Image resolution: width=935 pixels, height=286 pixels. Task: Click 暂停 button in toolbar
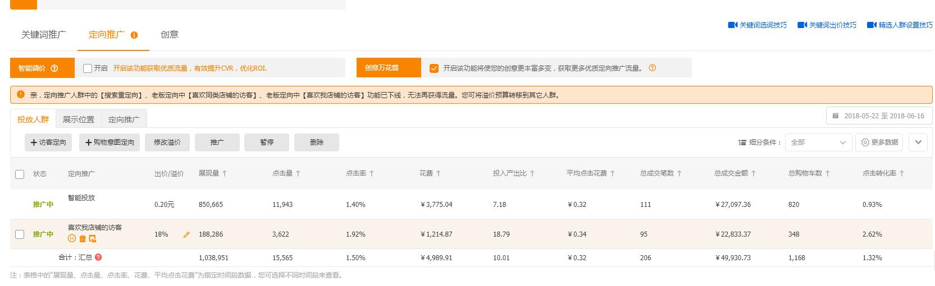point(267,142)
